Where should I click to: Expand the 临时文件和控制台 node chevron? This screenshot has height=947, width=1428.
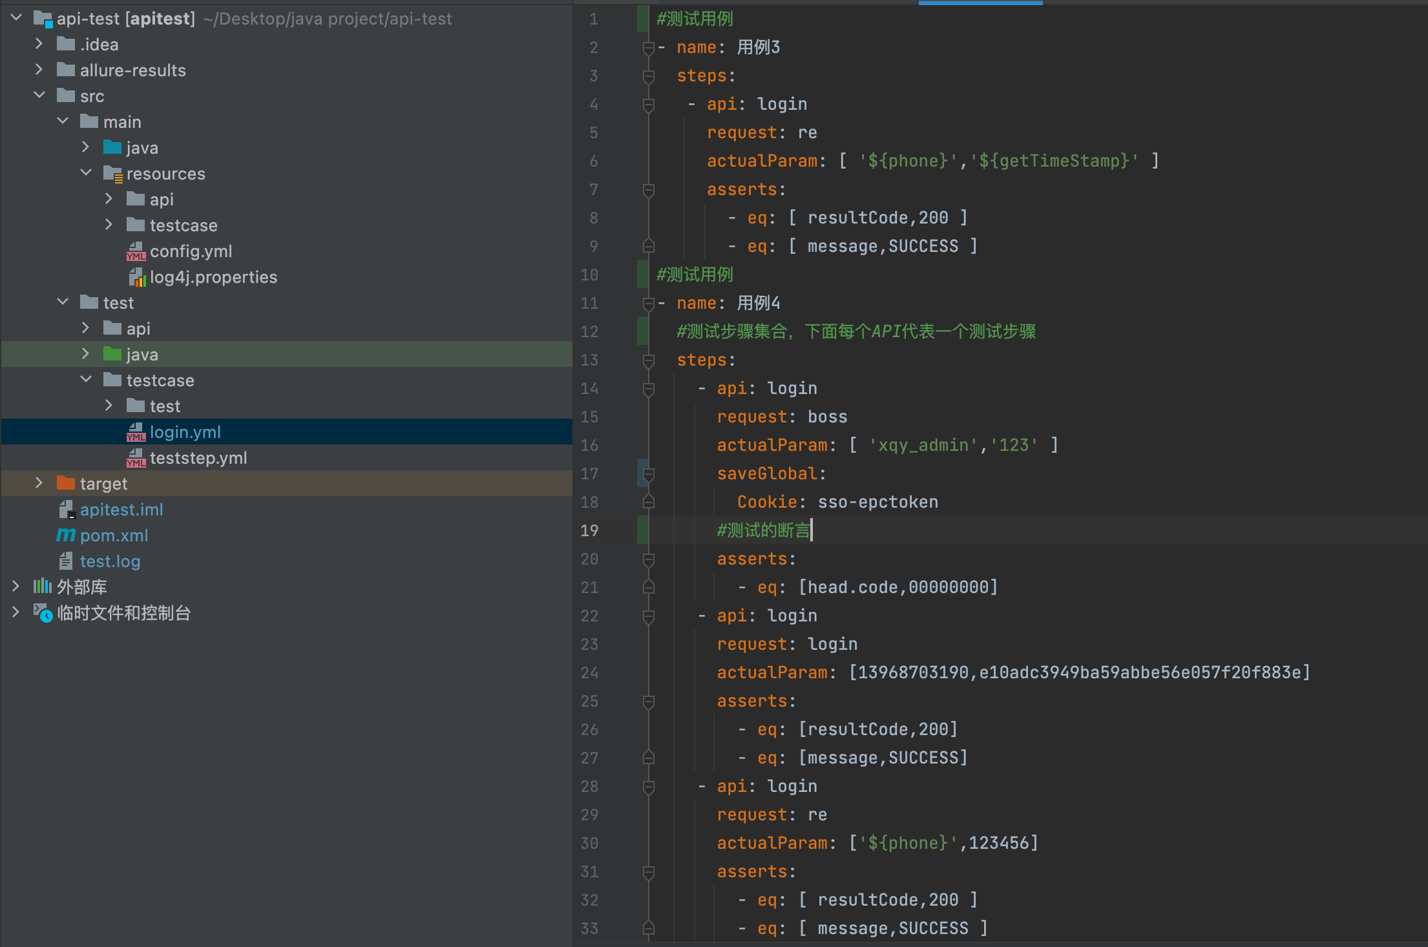tap(16, 612)
